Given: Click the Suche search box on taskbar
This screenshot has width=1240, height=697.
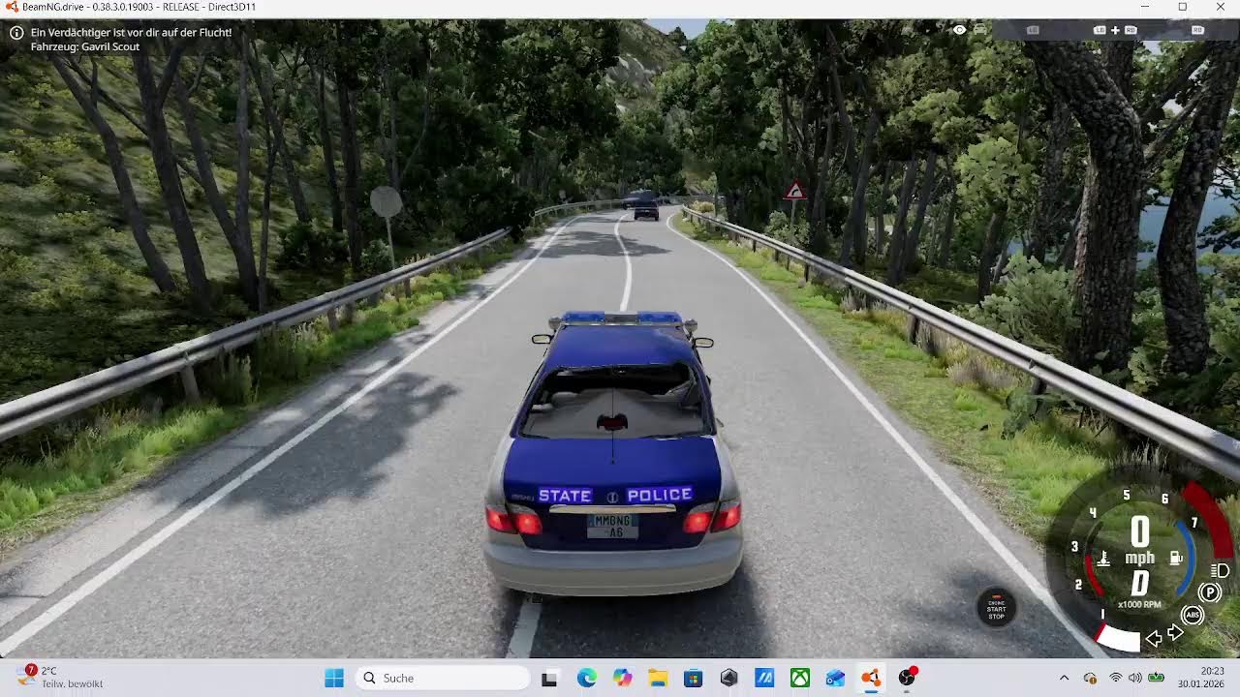Looking at the screenshot, I should pos(442,678).
